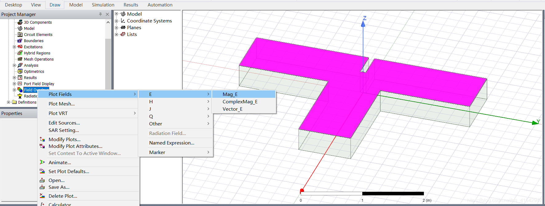Open the Q fields submenu
This screenshot has width=545, height=206.
point(176,116)
